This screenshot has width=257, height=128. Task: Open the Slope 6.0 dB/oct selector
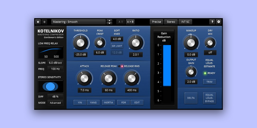[56, 63]
